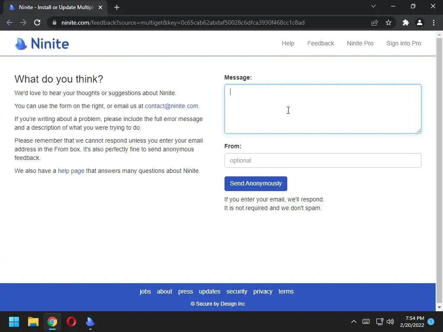Viewport: 443px width, 332px height.
Task: Open the Chrome profile avatar icon
Action: coord(420,22)
